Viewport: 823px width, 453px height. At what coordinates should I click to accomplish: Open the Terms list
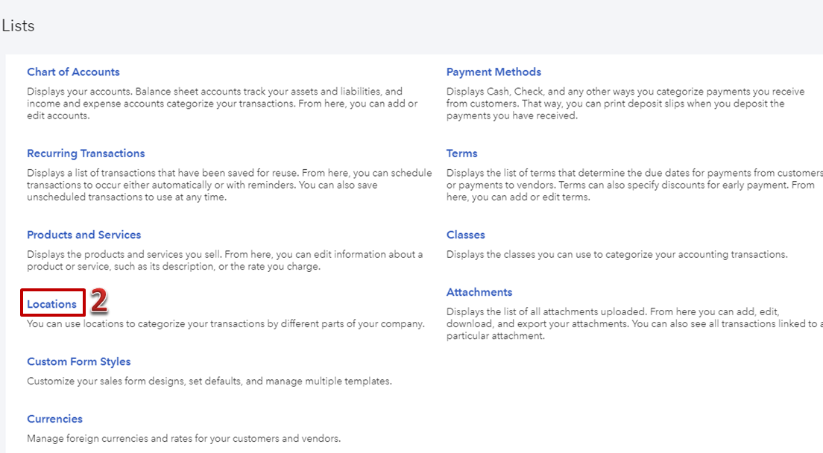click(x=462, y=153)
